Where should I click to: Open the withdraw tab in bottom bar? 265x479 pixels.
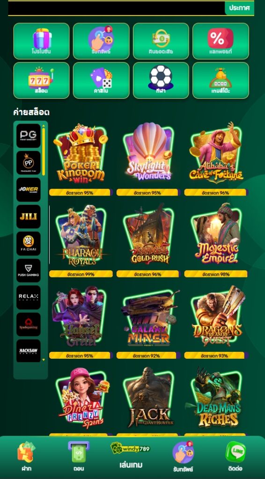coord(79,456)
